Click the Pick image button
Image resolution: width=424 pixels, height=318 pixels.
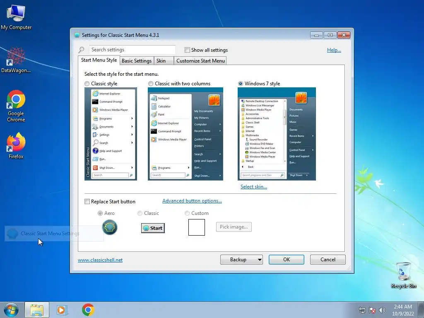coord(234,227)
